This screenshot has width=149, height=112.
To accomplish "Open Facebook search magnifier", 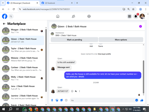I will [x=11, y=16].
